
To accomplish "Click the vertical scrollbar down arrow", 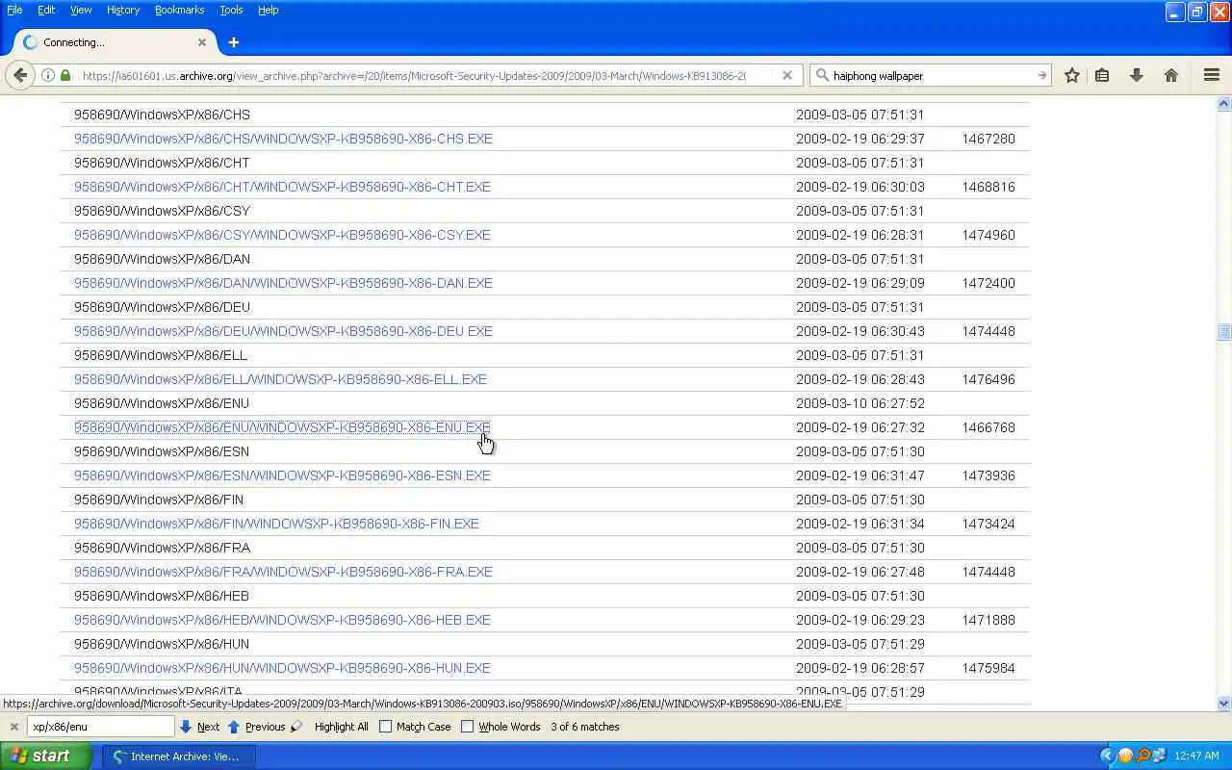I will [1224, 704].
